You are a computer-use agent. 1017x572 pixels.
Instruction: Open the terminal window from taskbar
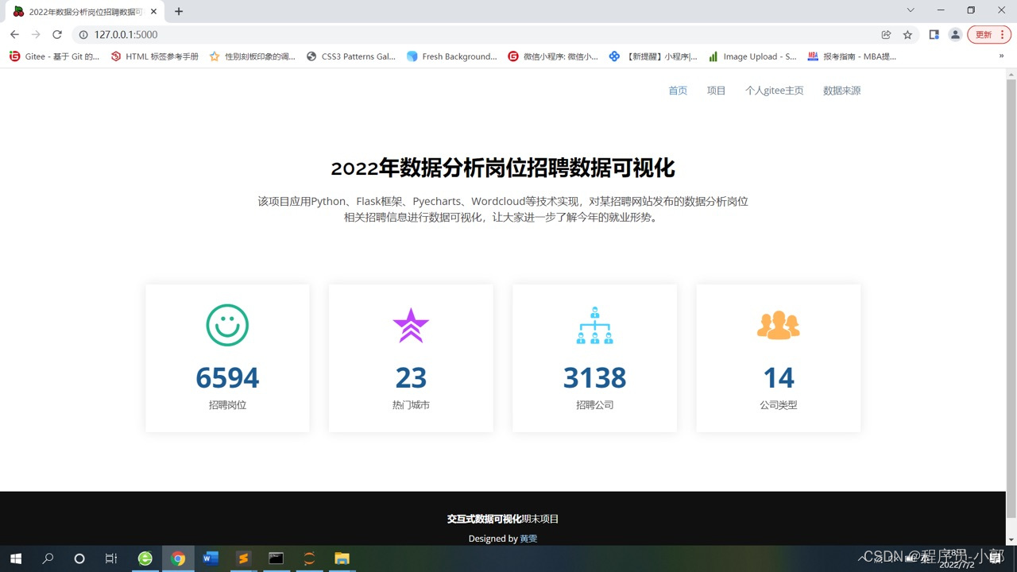pyautogui.click(x=276, y=558)
